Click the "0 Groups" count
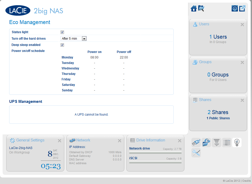Screen dimensions: 252x184 [218, 75]
